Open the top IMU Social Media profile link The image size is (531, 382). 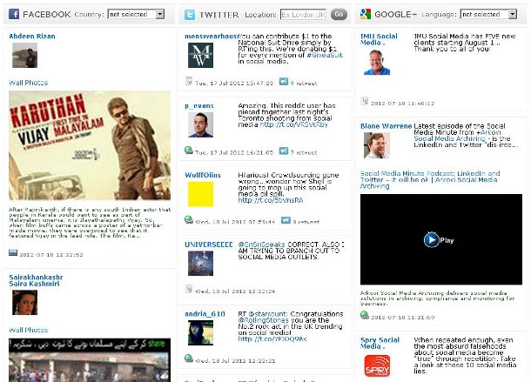click(x=379, y=39)
